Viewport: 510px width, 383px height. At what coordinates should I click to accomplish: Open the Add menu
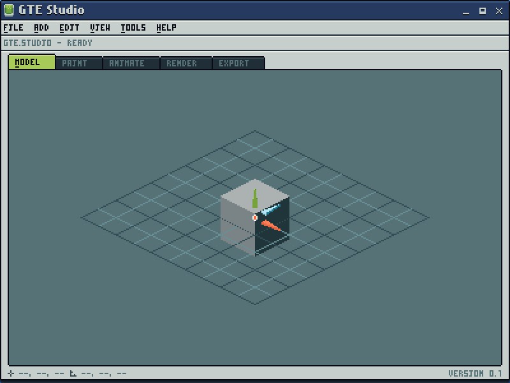[x=41, y=28]
